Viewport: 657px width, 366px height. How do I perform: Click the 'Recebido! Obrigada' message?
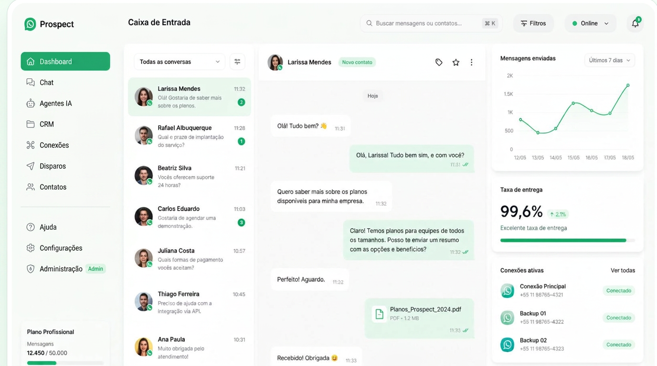315,358
